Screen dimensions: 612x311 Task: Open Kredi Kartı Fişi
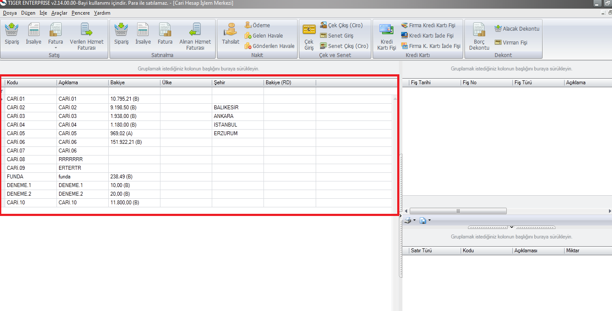pos(386,36)
